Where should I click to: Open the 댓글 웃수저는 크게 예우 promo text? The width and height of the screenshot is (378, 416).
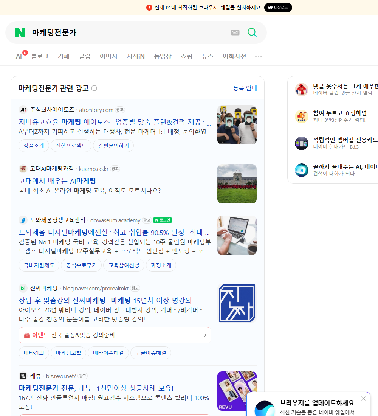click(x=345, y=86)
